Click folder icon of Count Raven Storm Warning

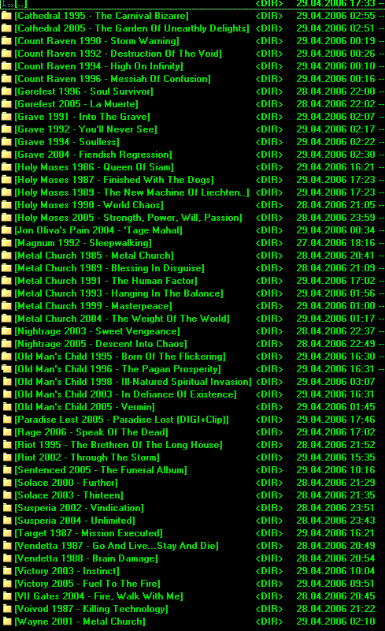pos(6,41)
